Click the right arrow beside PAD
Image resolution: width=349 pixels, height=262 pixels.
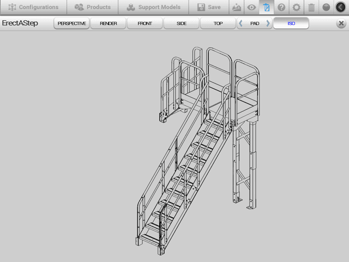tap(268, 23)
